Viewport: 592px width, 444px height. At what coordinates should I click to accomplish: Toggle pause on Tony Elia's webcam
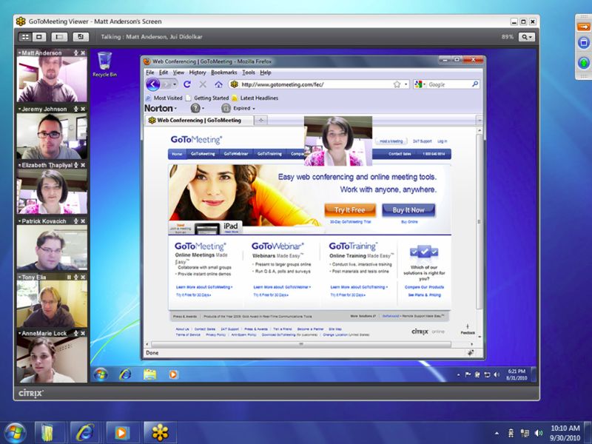point(69,277)
